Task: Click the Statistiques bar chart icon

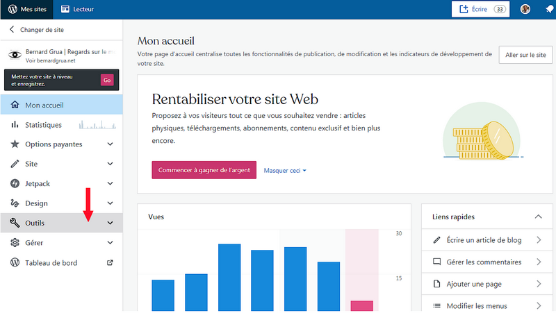Action: tap(15, 125)
